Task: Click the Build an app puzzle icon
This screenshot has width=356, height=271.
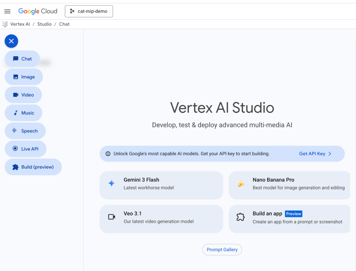Action: coord(241,217)
